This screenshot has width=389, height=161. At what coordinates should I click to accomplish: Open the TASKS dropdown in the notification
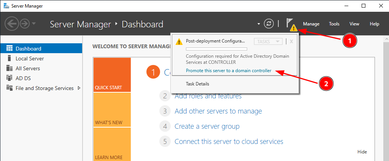point(268,42)
